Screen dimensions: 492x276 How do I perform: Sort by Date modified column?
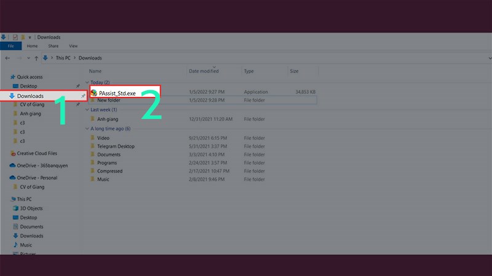[x=204, y=71]
